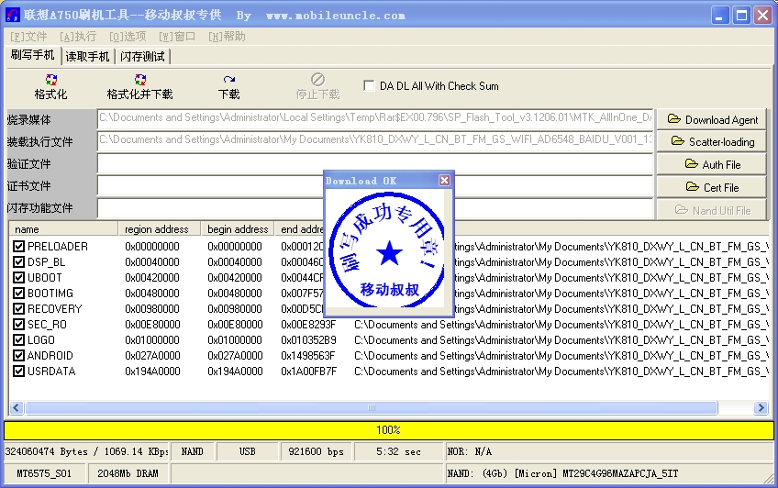
Task: Click the MT6575_S01 status cell
Action: coord(44,473)
